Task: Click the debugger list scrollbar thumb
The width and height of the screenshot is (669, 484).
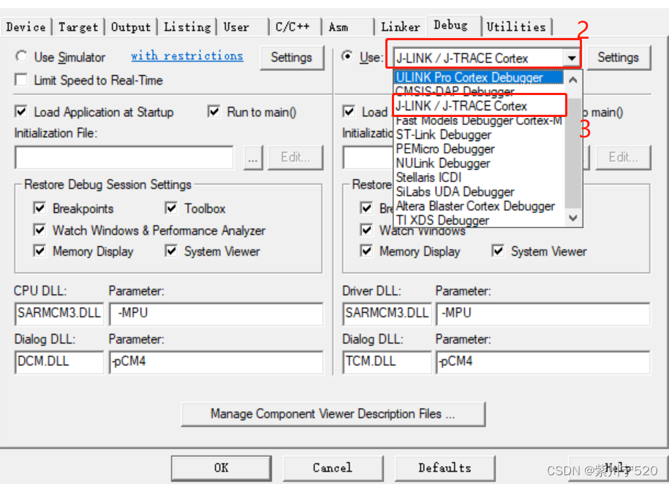Action: click(x=573, y=153)
